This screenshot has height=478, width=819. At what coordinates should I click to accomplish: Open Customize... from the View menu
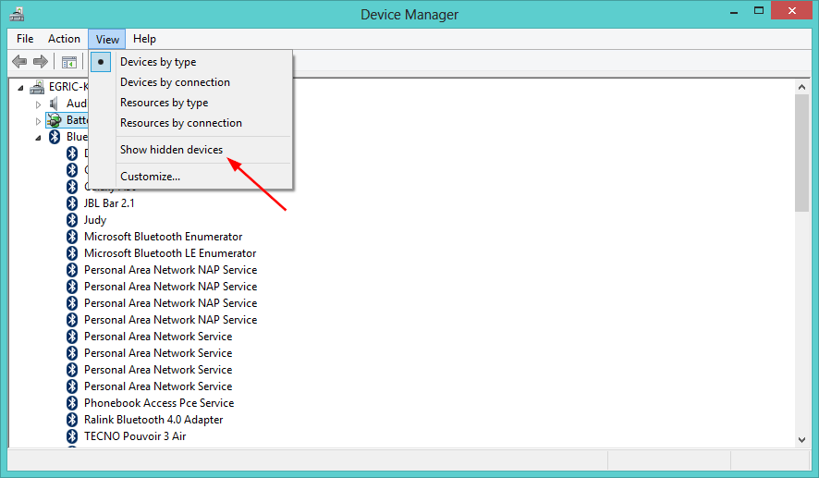click(190, 176)
